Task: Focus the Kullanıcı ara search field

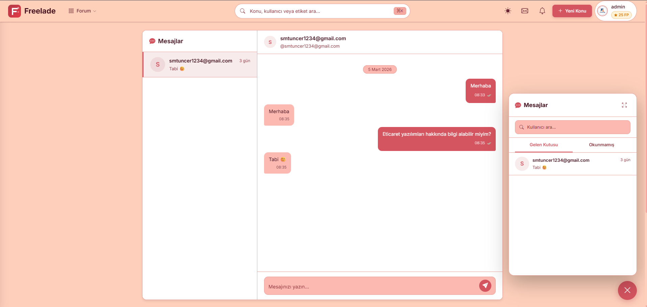Action: tap(573, 127)
